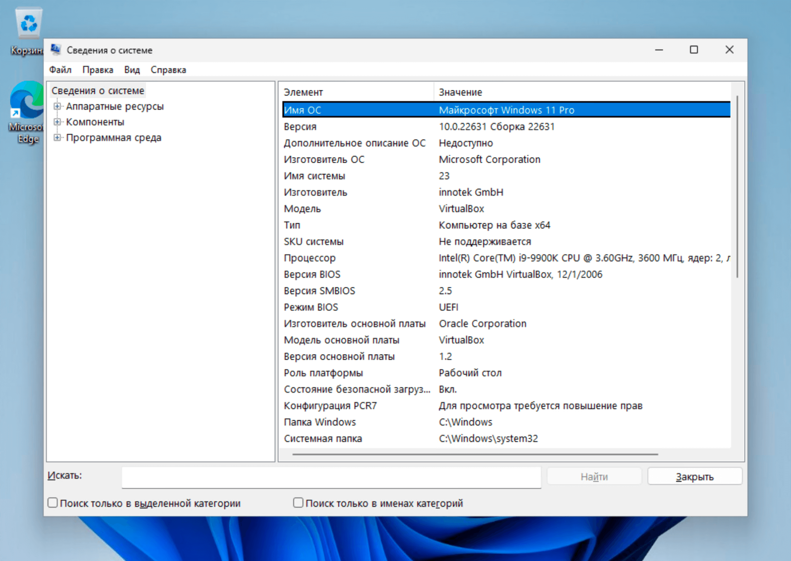Image resolution: width=791 pixels, height=561 pixels.
Task: Open the Вид menu
Action: pyautogui.click(x=132, y=70)
